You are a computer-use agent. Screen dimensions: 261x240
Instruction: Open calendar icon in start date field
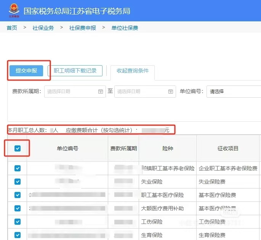point(101,91)
